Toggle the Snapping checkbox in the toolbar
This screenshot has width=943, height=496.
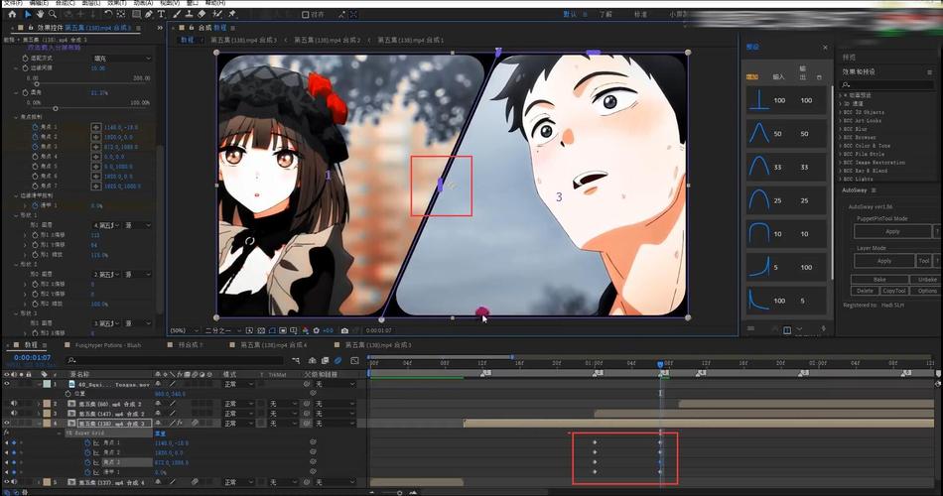click(306, 15)
